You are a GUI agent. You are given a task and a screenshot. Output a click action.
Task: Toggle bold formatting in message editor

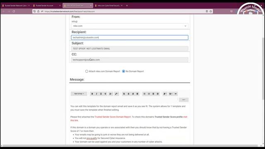(x=92, y=94)
